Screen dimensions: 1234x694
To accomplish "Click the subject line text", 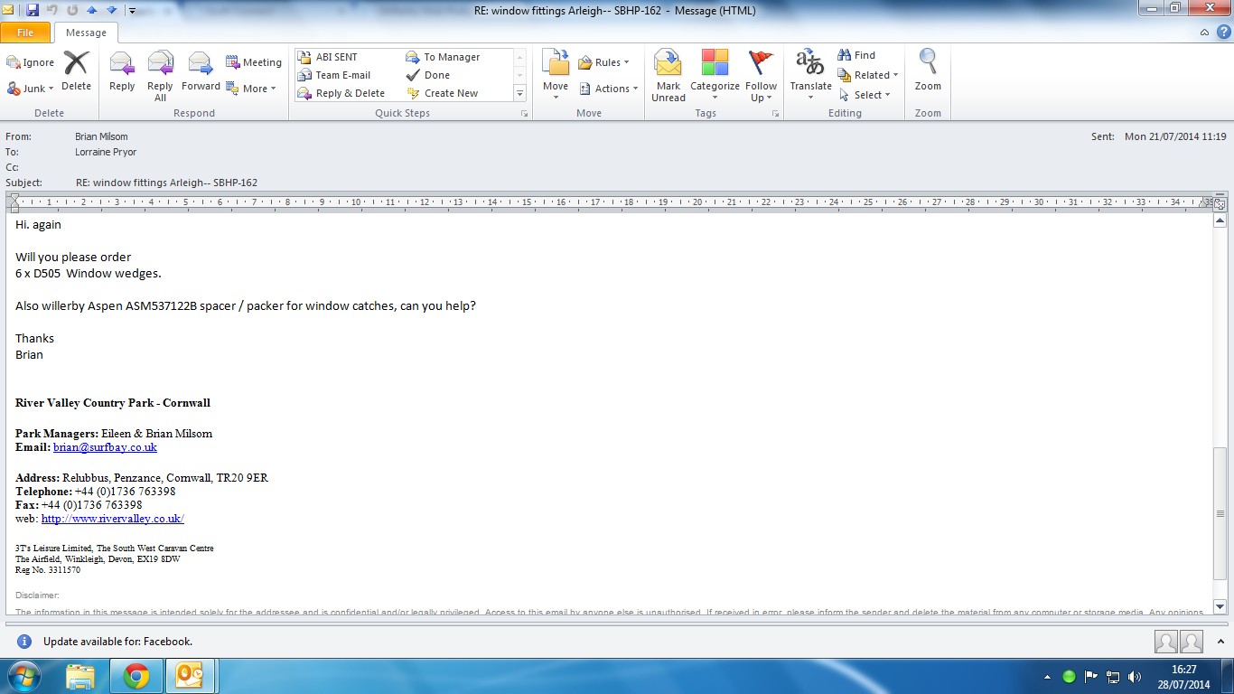I will (x=166, y=183).
